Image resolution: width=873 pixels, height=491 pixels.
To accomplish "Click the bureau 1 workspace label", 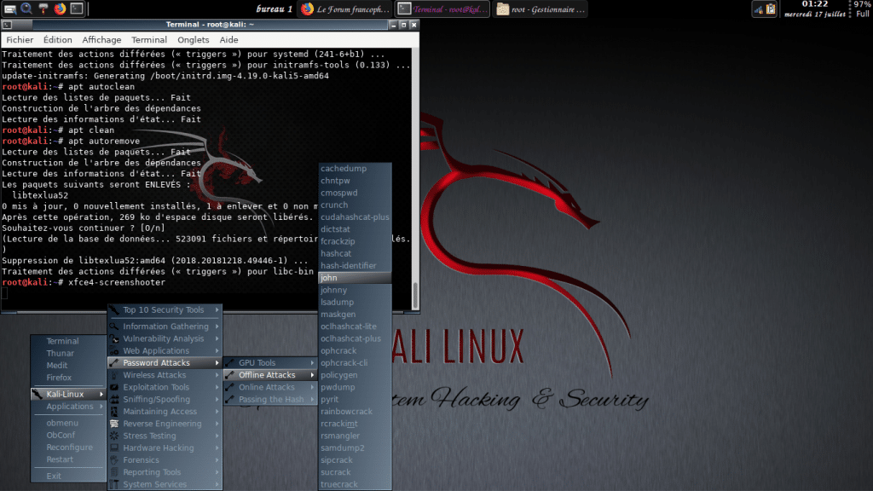I will (x=274, y=9).
